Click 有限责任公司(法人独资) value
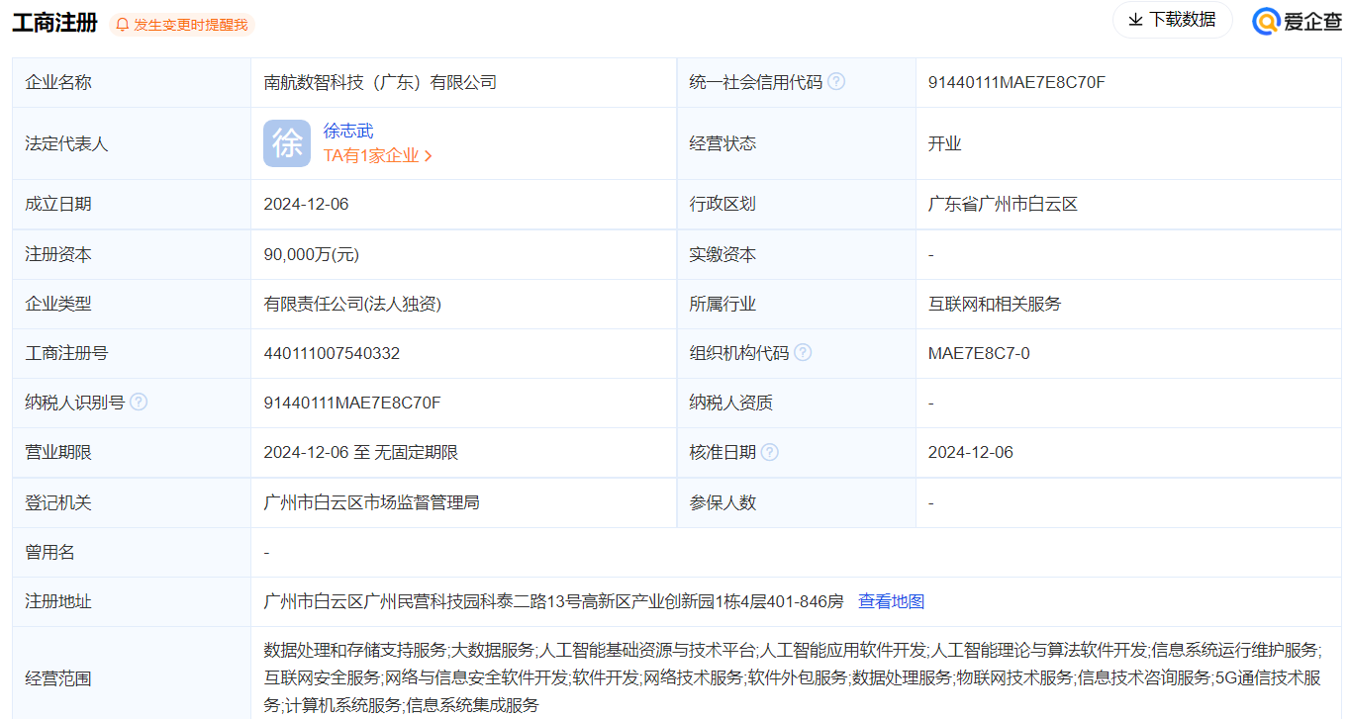This screenshot has width=1349, height=719. (x=352, y=304)
